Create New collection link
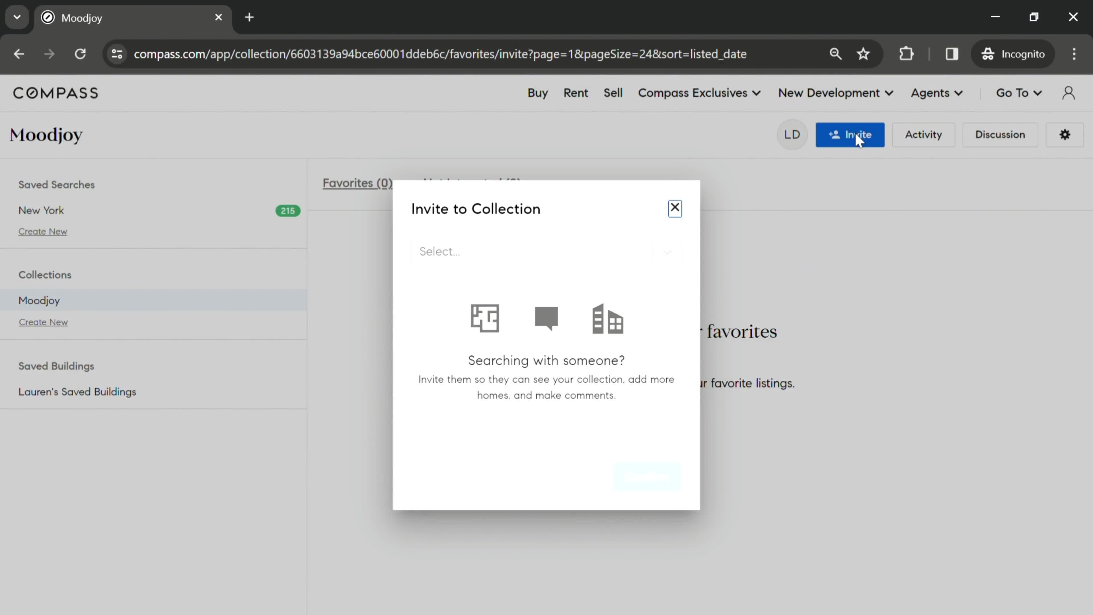The width and height of the screenshot is (1093, 615). pyautogui.click(x=43, y=322)
